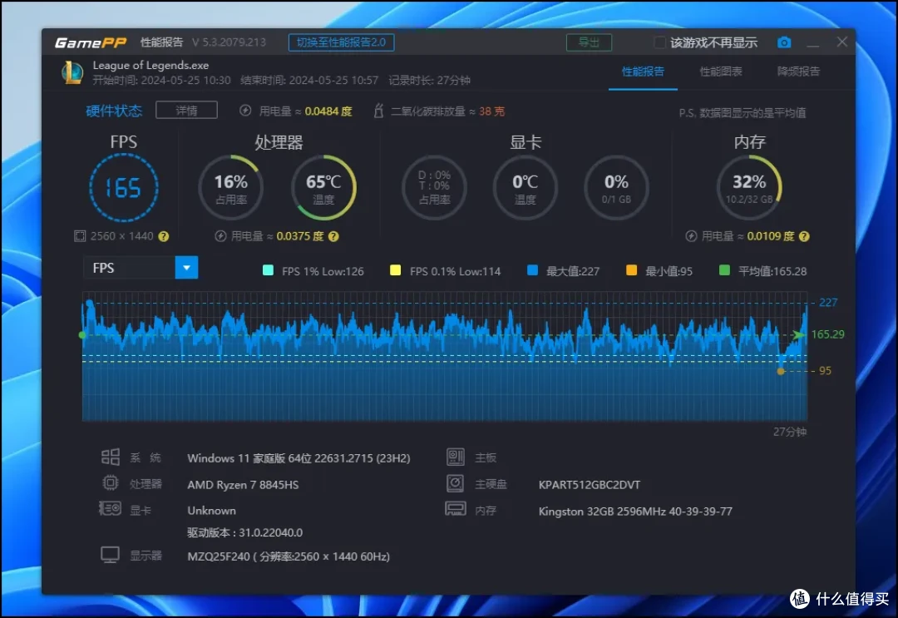
Task: Click the memory power usage lightning icon
Action: (x=691, y=236)
